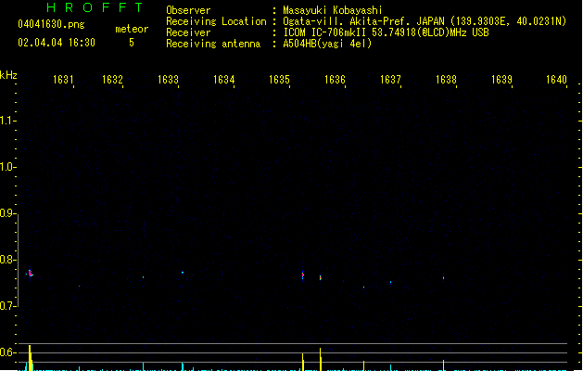The image size is (583, 371).
Task: Click the tallest yellow intensity bar before 1631
Action: pos(30,358)
